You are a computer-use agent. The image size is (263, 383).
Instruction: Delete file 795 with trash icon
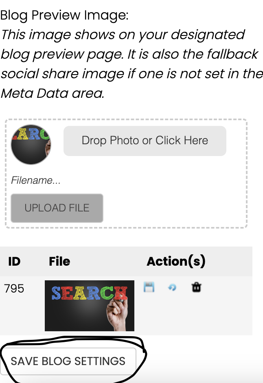(196, 288)
